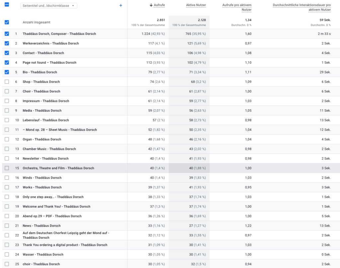Check the Wasser row checkbox
This screenshot has width=340, height=268.
pyautogui.click(x=7, y=254)
